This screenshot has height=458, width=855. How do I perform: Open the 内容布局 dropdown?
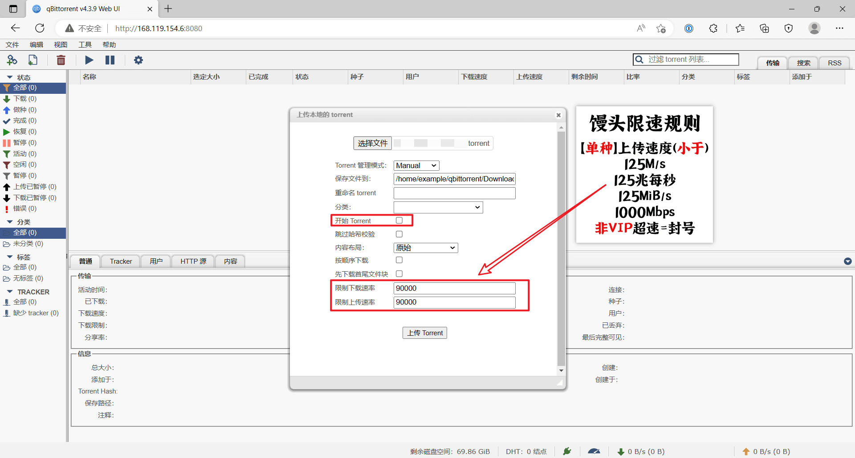click(426, 248)
